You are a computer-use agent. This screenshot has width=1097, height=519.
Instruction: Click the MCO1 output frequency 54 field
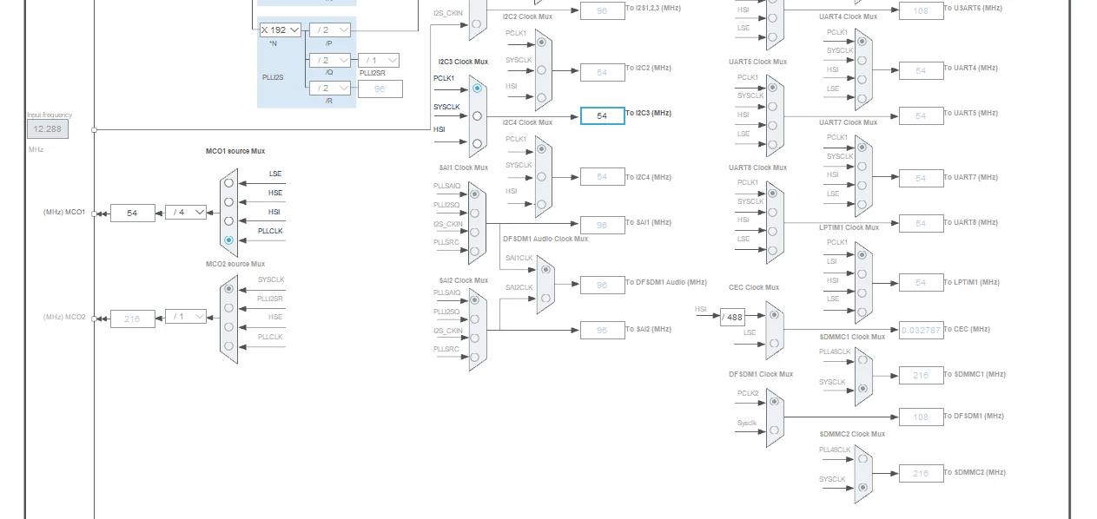133,213
